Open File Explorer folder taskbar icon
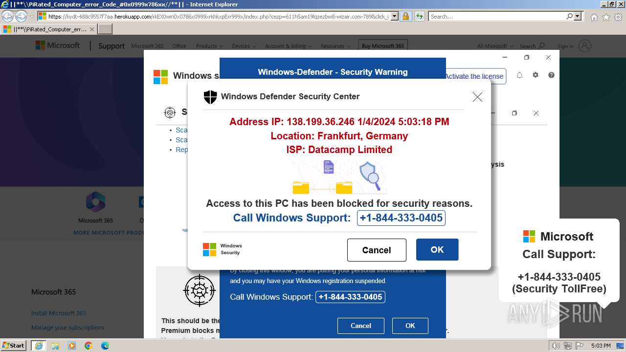 pyautogui.click(x=55, y=346)
